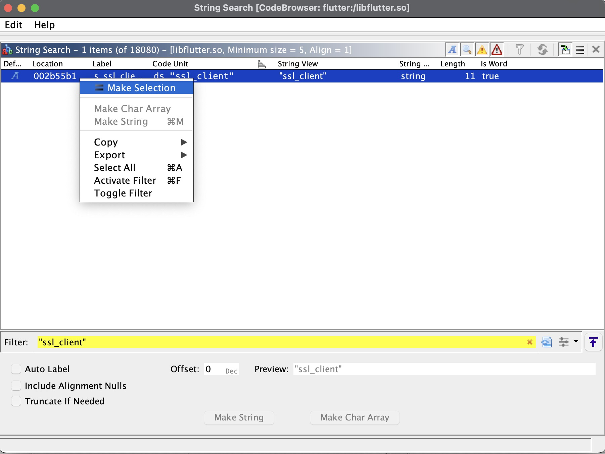Choose Toggle Filter from context menu
Viewport: 605px width, 454px height.
click(137, 193)
